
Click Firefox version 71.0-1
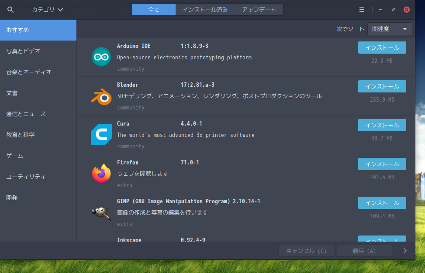(x=190, y=162)
